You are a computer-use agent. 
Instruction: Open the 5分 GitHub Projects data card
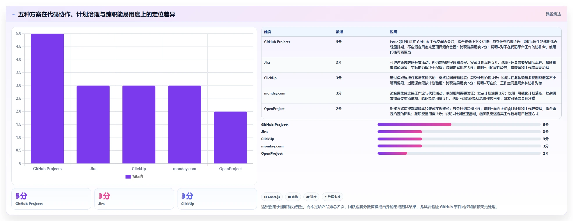pyautogui.click(x=51, y=199)
